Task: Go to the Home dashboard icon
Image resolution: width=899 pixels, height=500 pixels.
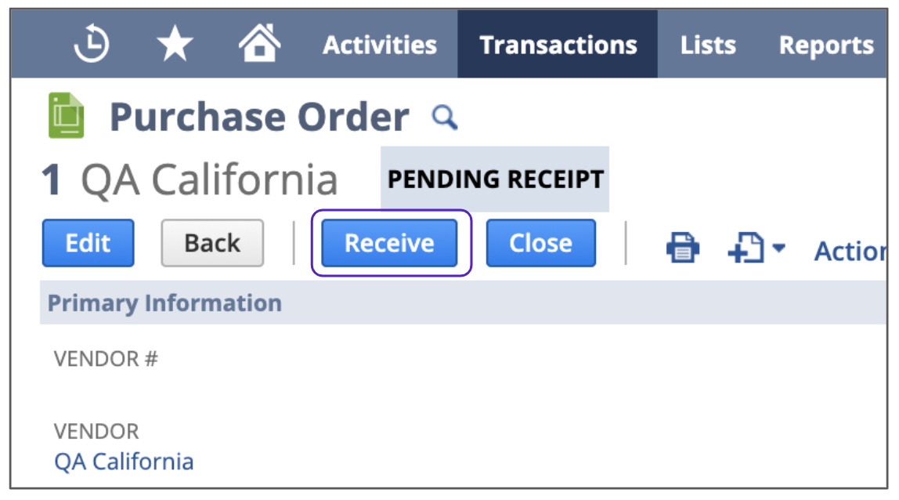Action: point(259,44)
